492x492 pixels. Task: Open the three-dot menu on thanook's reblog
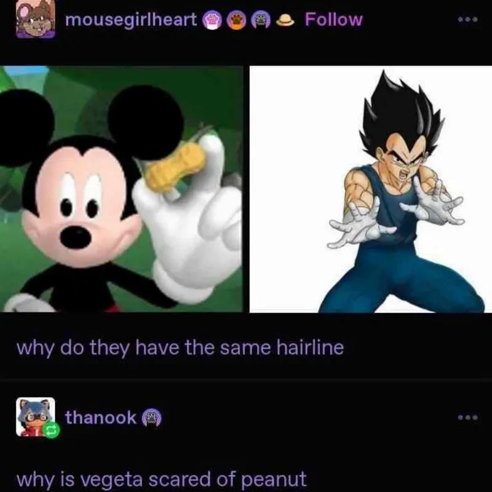[468, 418]
